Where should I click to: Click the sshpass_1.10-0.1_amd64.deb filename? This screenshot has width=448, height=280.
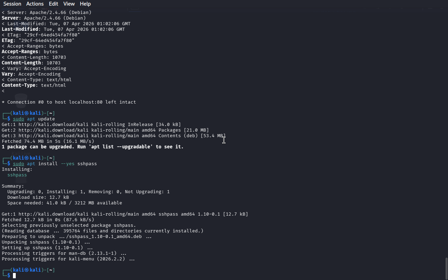[x=106, y=237]
